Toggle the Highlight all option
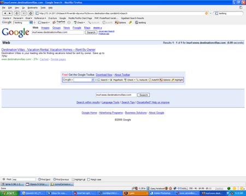This screenshot has width=246, height=196. 79,180
